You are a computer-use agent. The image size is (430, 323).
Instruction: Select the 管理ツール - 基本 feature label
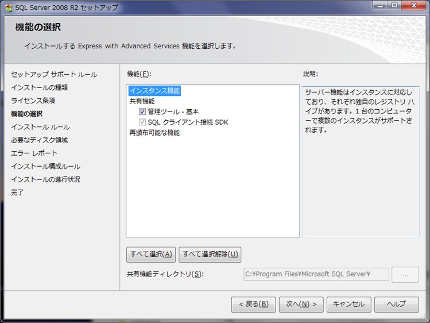tap(173, 111)
